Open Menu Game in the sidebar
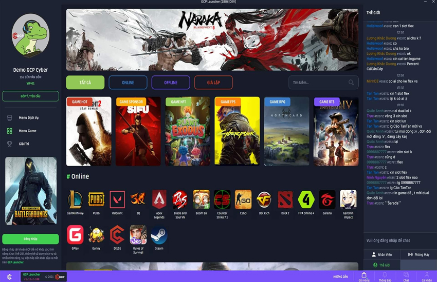The width and height of the screenshot is (437, 282). click(x=22, y=131)
